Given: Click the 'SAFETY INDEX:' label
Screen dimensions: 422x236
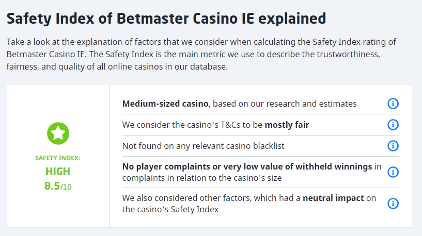Looking at the screenshot, I should pyautogui.click(x=58, y=158).
